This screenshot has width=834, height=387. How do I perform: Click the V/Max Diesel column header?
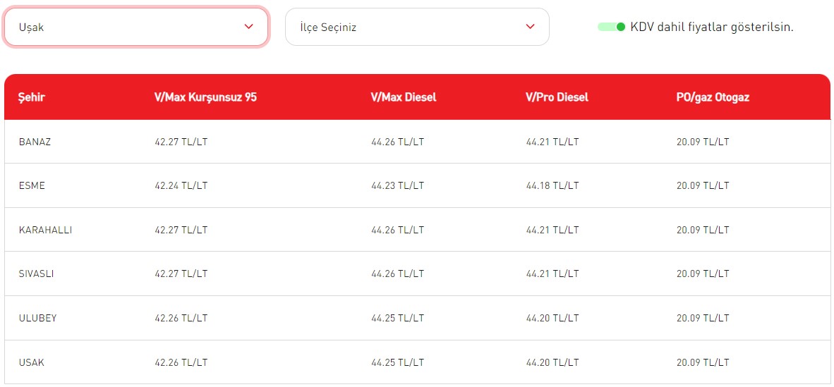(x=404, y=98)
